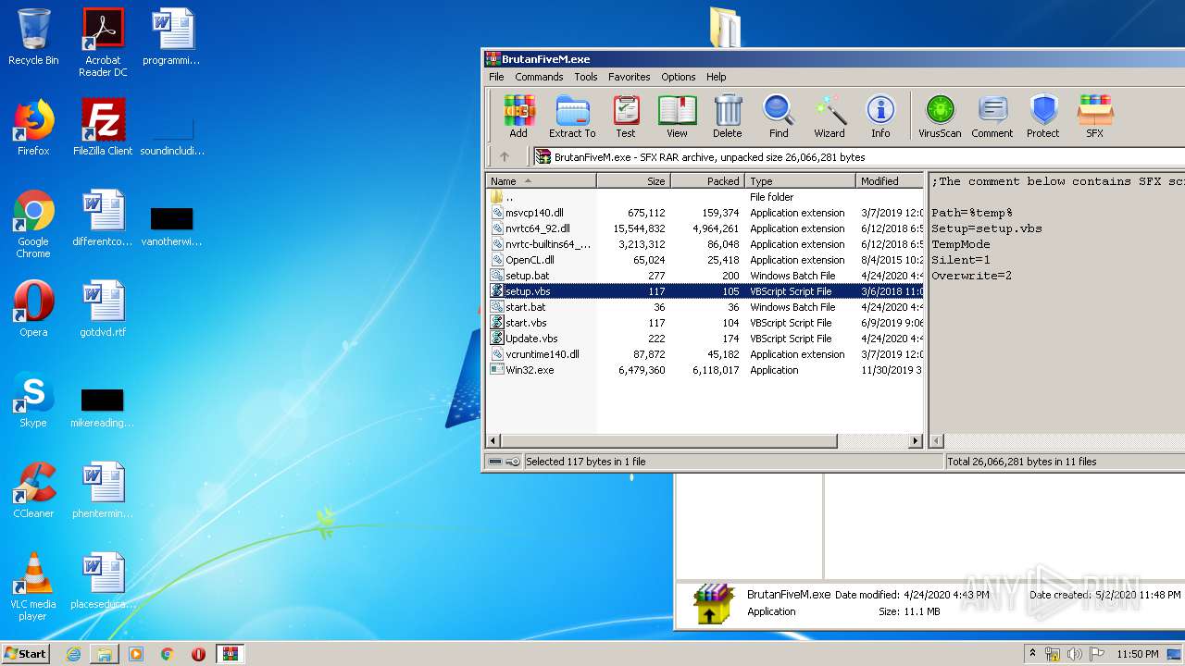Viewport: 1185px width, 666px height.
Task: Select msvcp140.dll in the file list
Action: pyautogui.click(x=705, y=213)
